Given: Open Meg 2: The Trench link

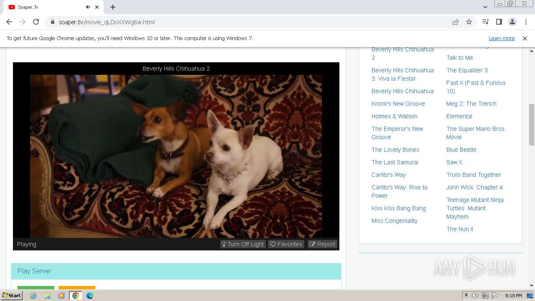Looking at the screenshot, I should (471, 104).
